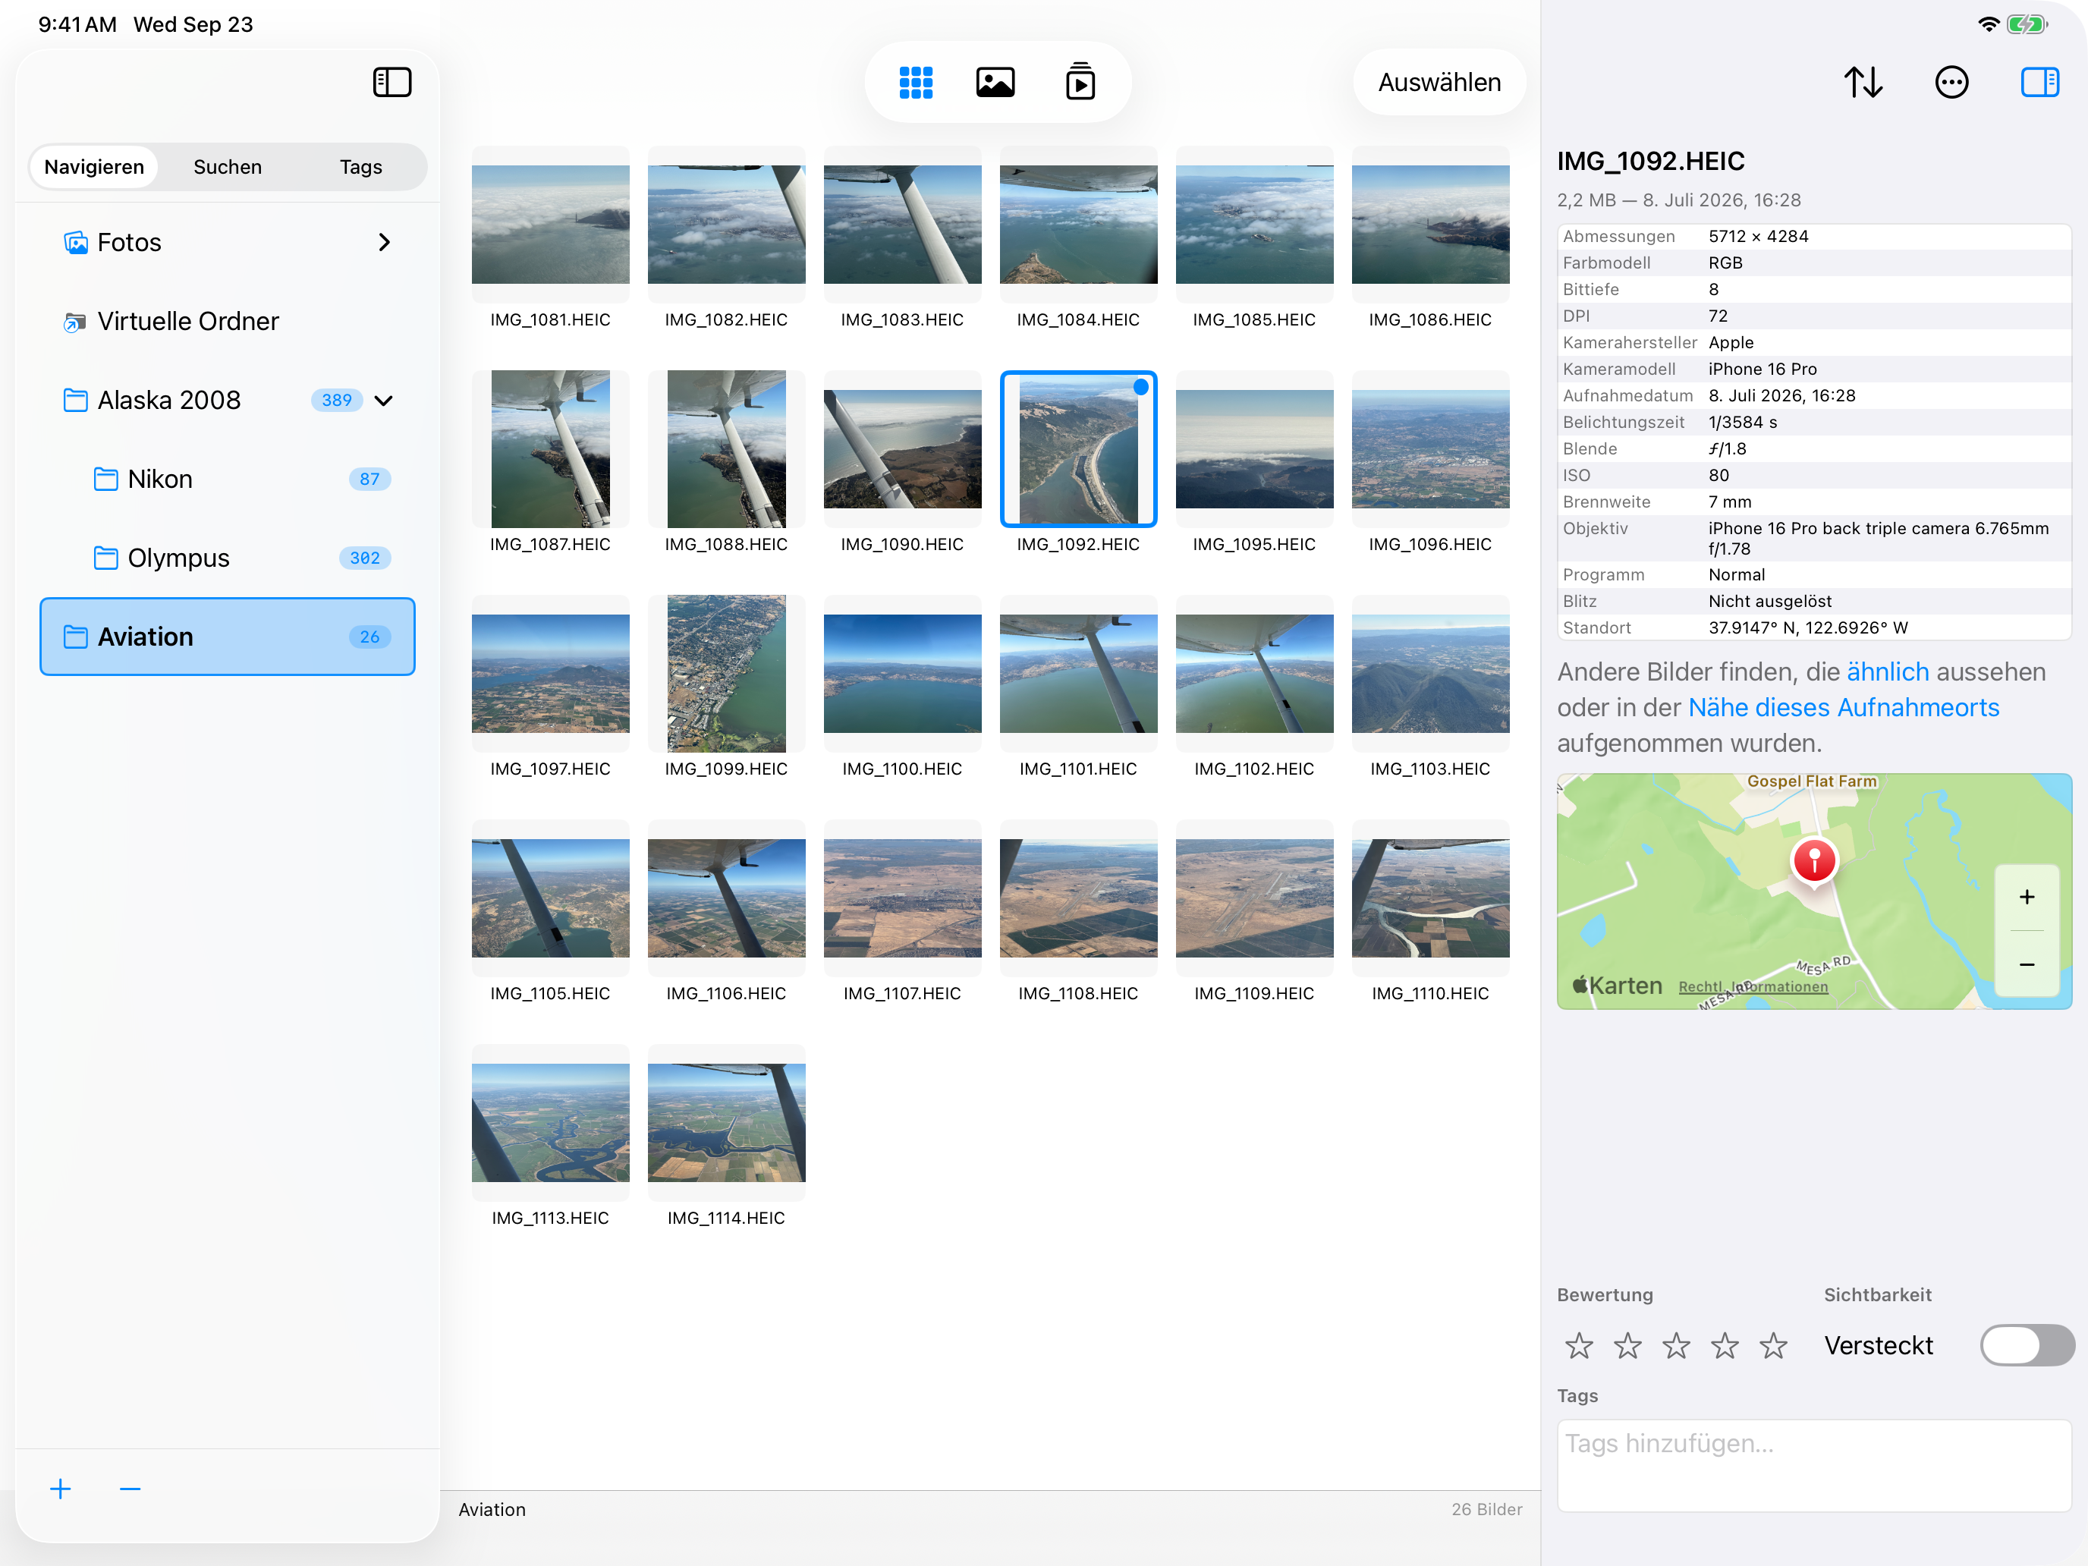The image size is (2088, 1566).
Task: Set rating to three stars
Action: click(x=1675, y=1345)
